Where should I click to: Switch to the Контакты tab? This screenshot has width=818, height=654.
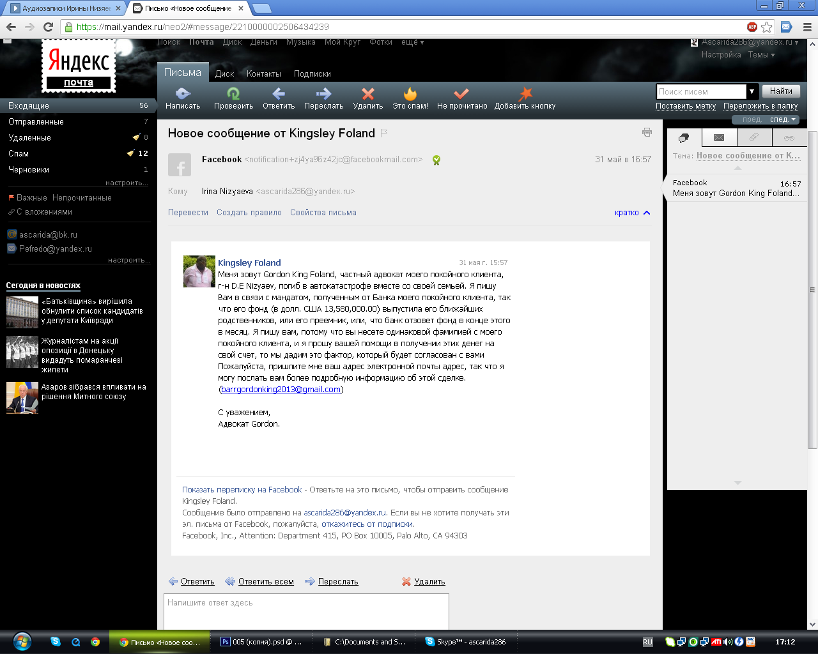click(x=263, y=74)
